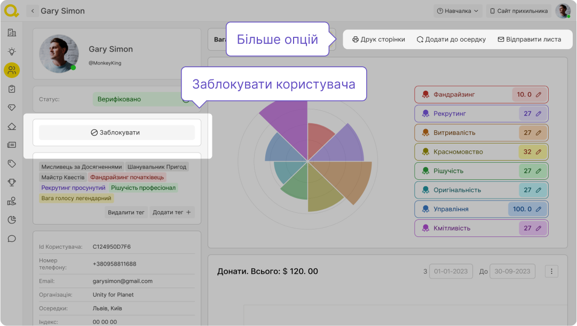Click Додати тег button
577x326 pixels.
pos(171,212)
